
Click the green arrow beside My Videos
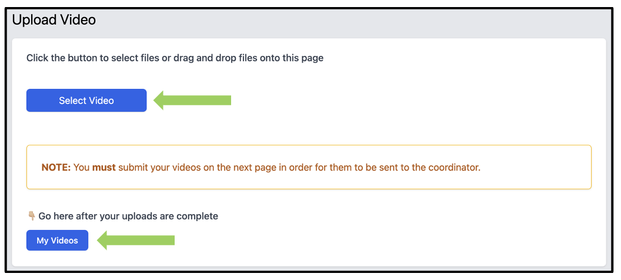tap(136, 241)
